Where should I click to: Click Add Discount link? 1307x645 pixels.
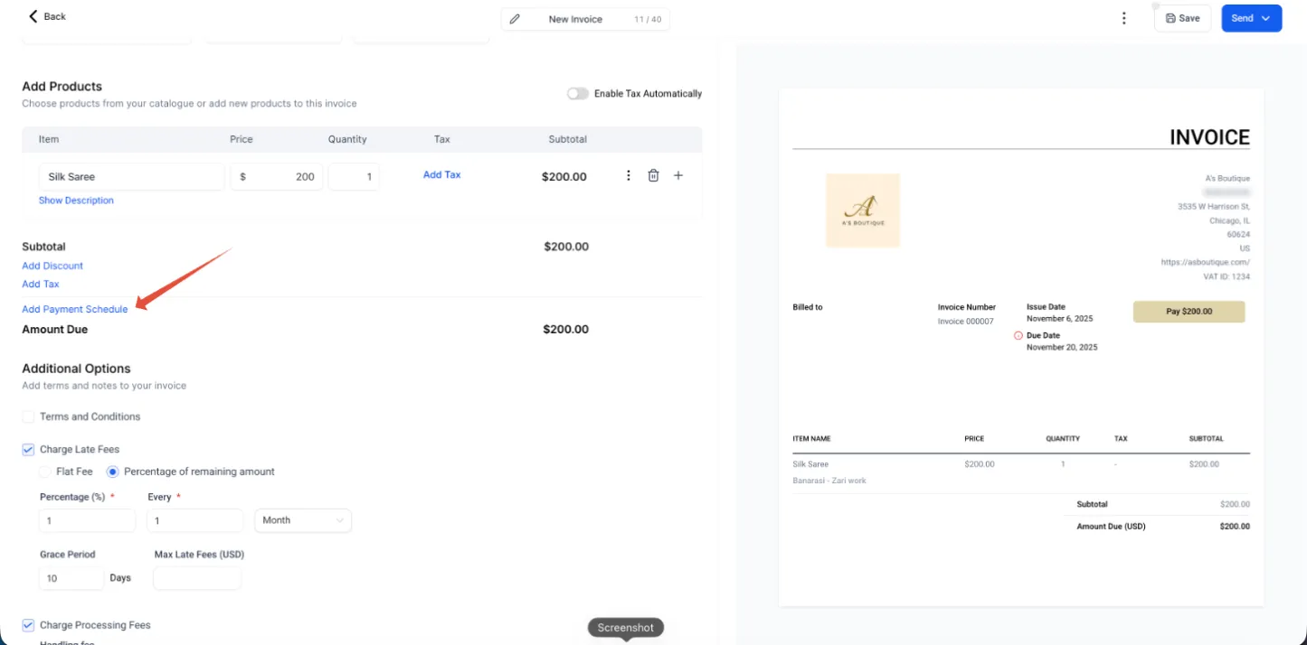coord(52,266)
